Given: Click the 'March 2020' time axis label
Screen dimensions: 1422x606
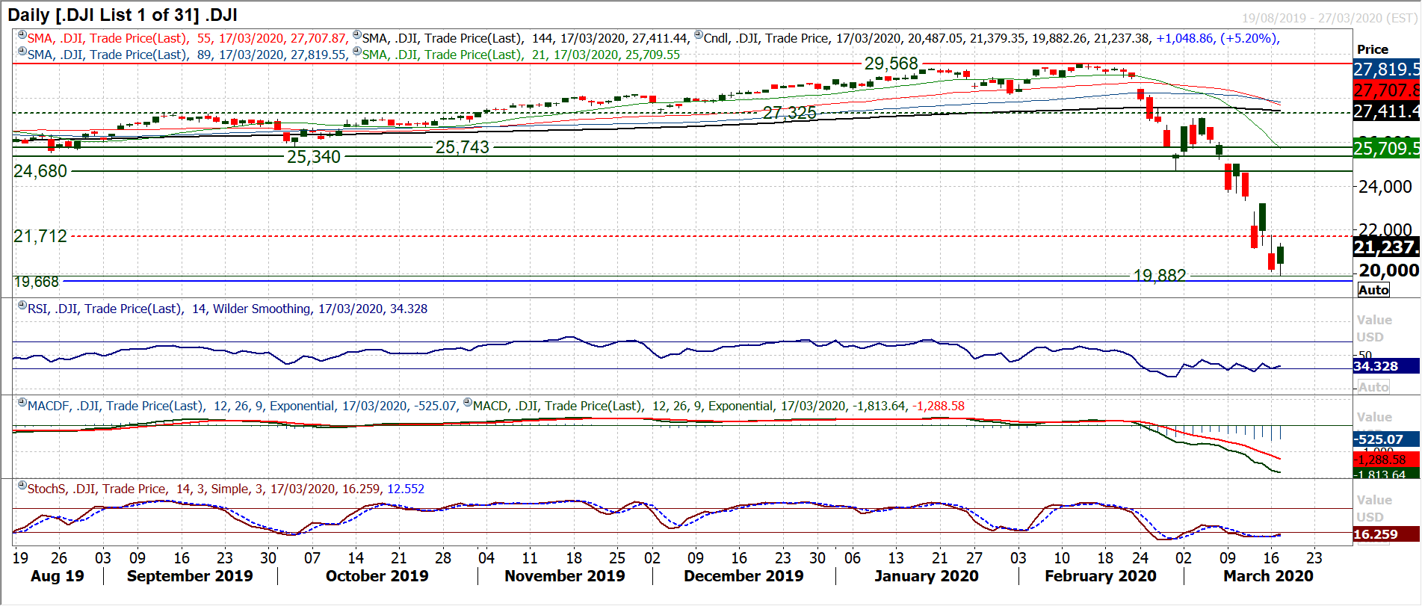Looking at the screenshot, I should (x=1268, y=576).
